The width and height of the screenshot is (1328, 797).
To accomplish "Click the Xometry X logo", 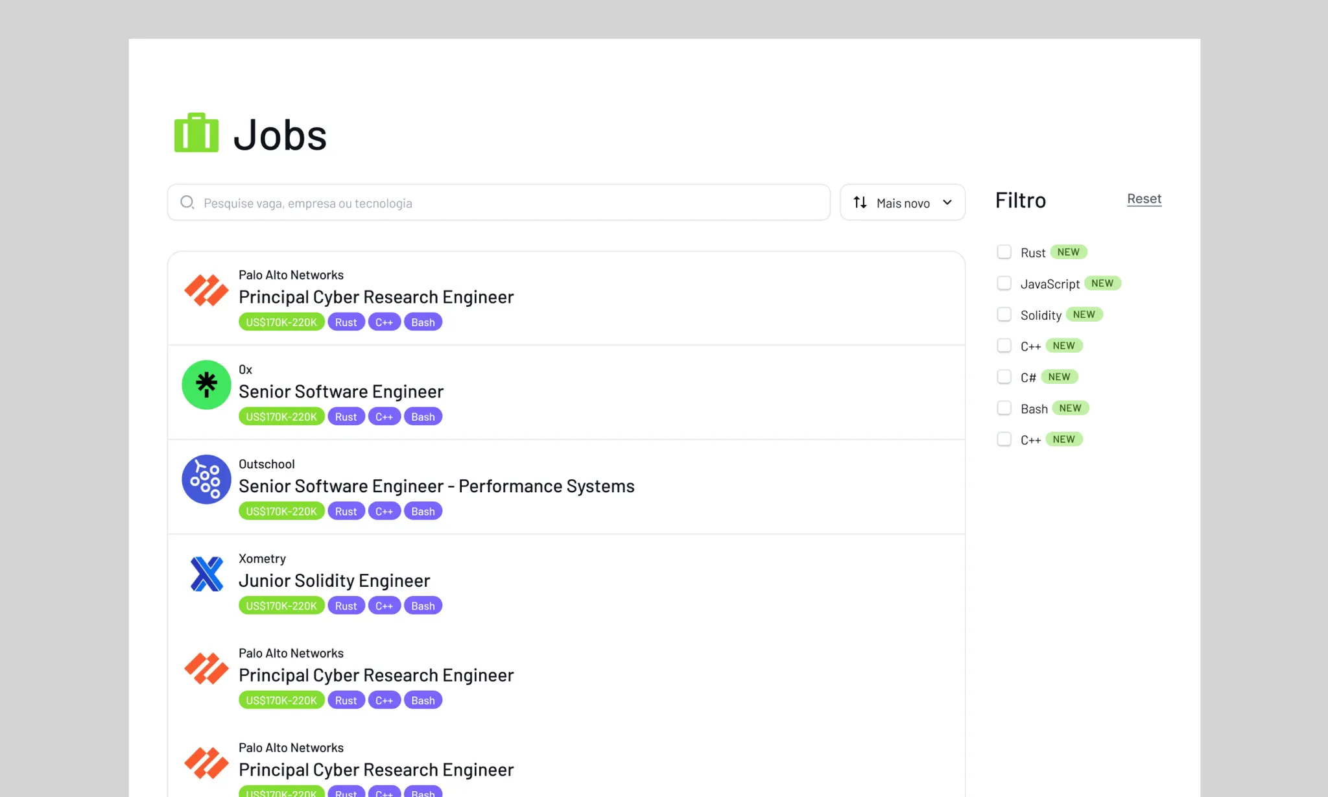I will pyautogui.click(x=206, y=574).
